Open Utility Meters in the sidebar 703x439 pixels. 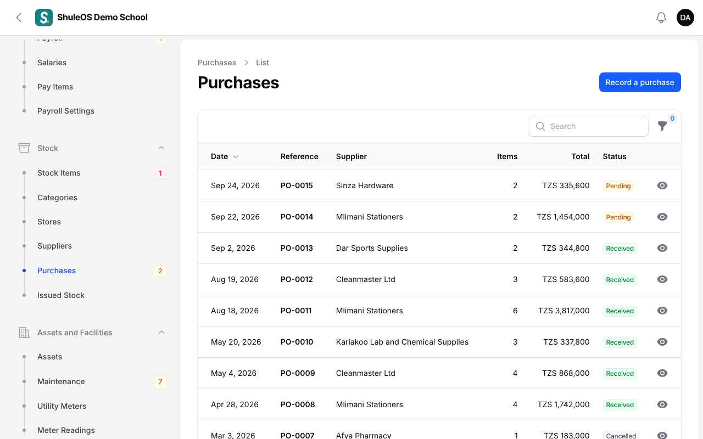[x=62, y=406]
